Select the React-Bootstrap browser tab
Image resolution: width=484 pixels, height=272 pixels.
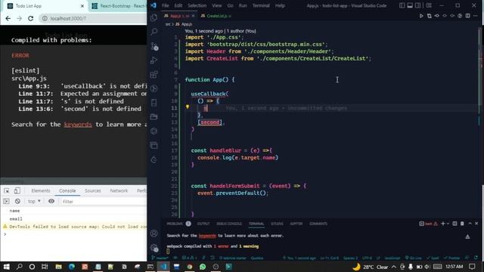point(119,6)
